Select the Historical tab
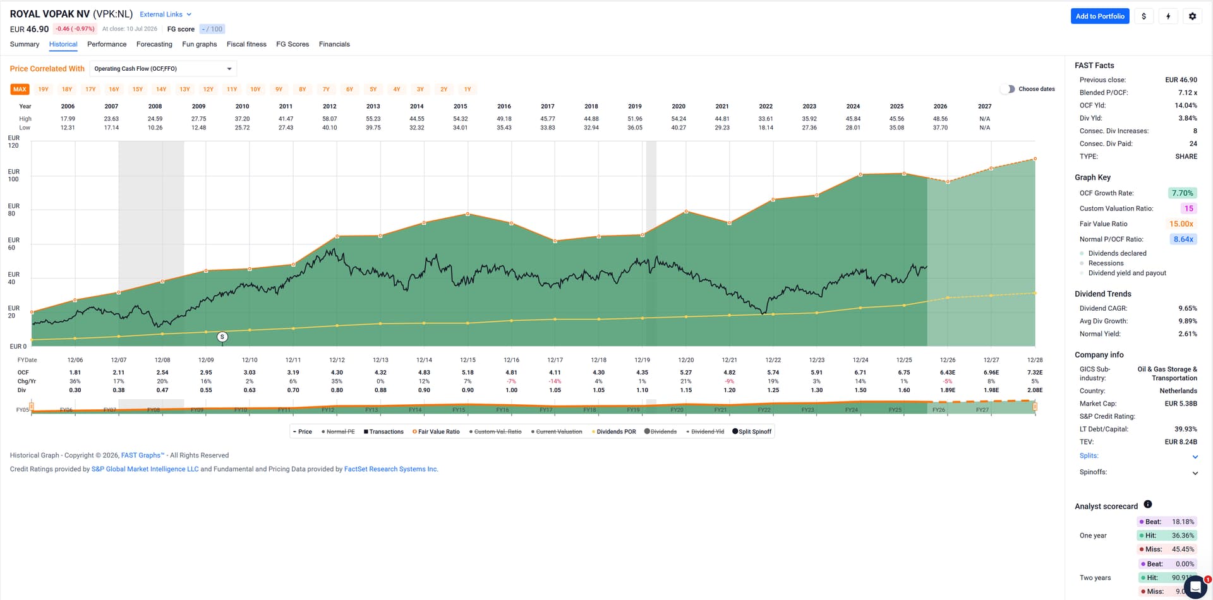The height and width of the screenshot is (600, 1213). 63,44
